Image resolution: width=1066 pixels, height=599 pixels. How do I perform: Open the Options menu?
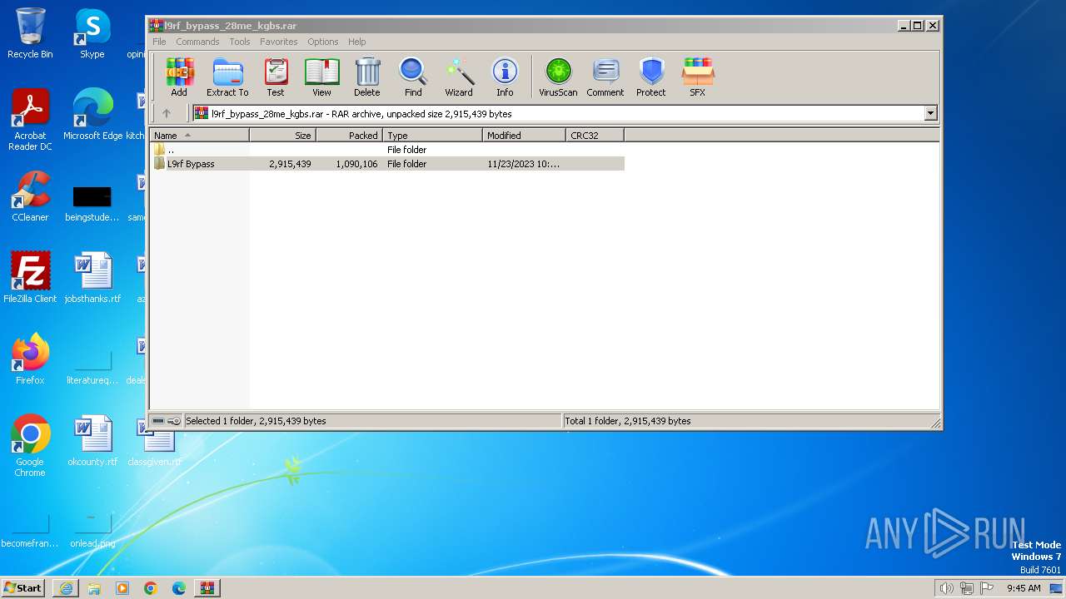(323, 42)
